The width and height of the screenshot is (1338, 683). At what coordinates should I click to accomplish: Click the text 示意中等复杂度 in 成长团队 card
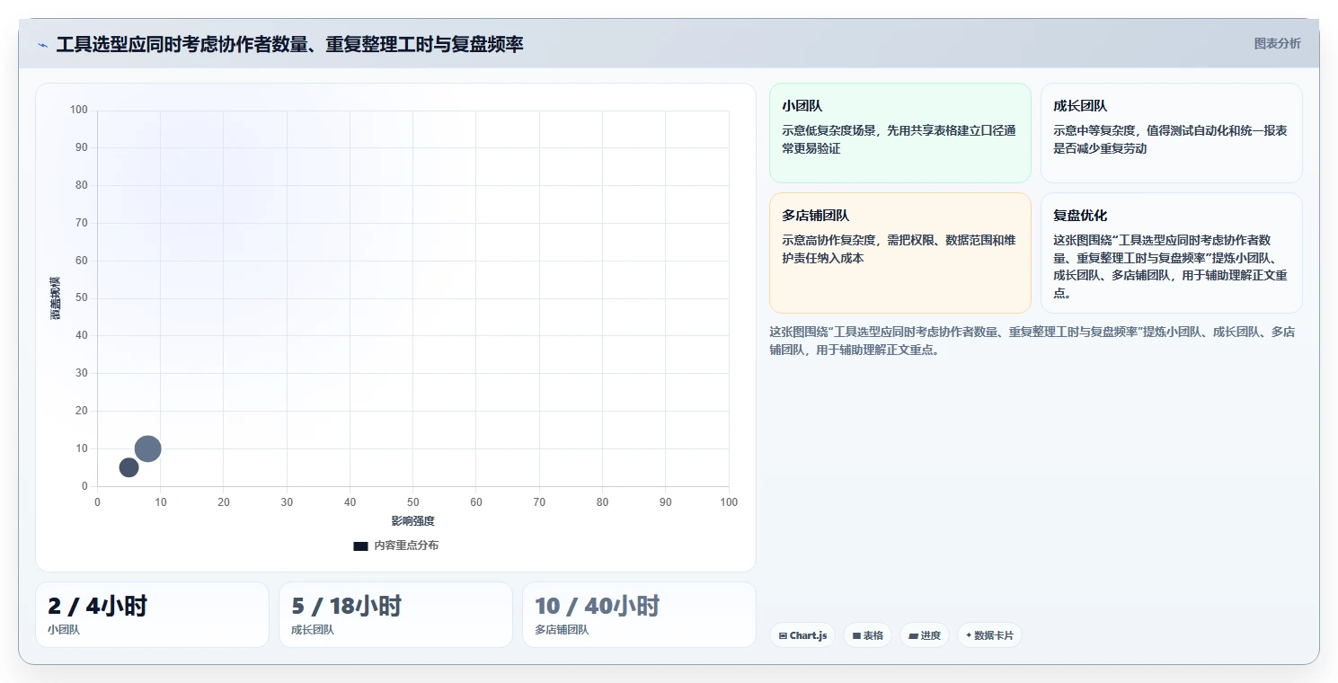1094,130
